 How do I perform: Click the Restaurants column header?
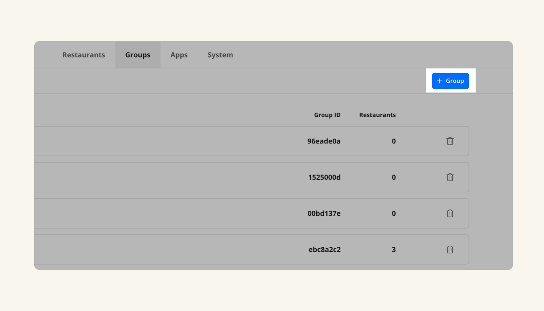377,115
